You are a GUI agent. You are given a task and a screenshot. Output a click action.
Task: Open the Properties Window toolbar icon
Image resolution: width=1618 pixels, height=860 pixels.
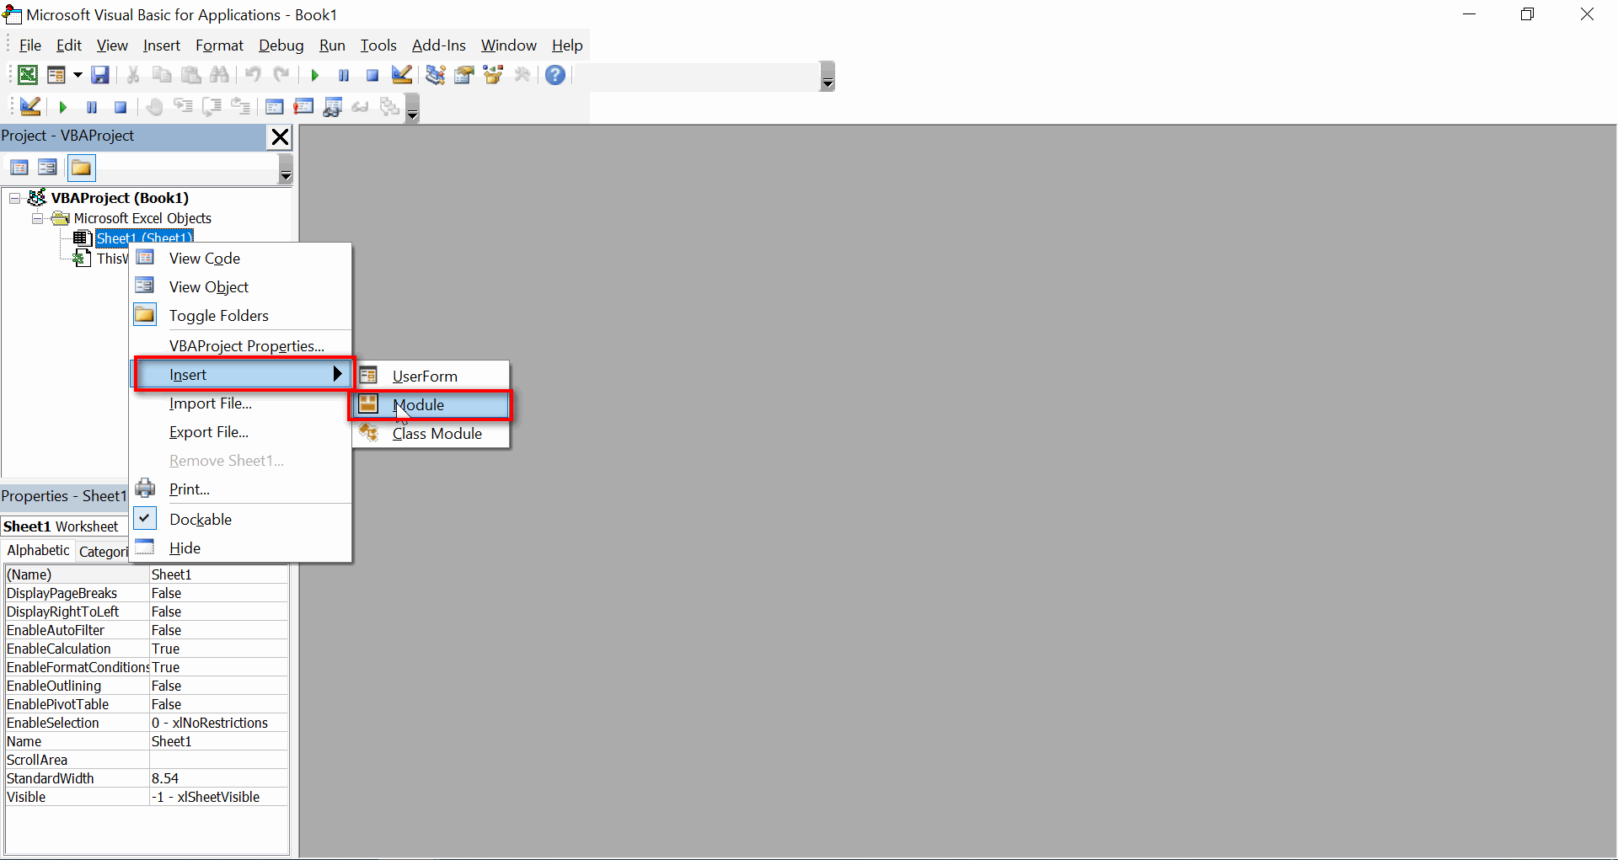tap(464, 75)
